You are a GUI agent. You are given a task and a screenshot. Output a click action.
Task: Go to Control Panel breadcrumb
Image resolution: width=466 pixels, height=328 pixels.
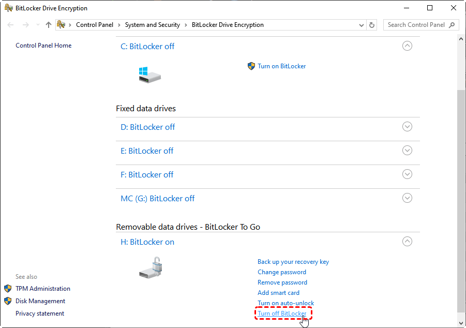[95, 25]
